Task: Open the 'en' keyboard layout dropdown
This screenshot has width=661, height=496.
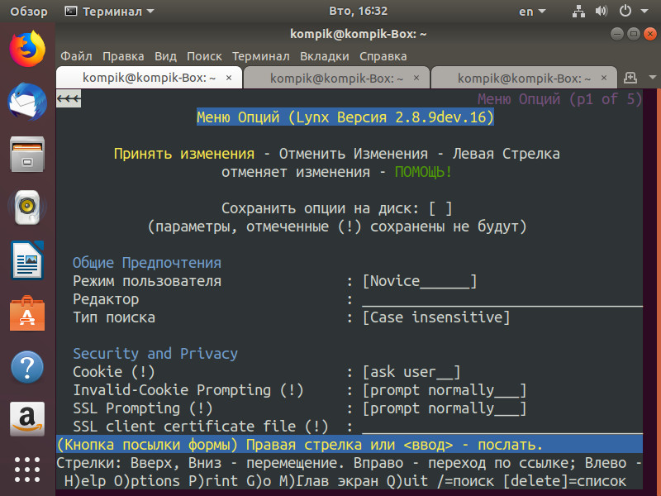Action: coord(532,12)
